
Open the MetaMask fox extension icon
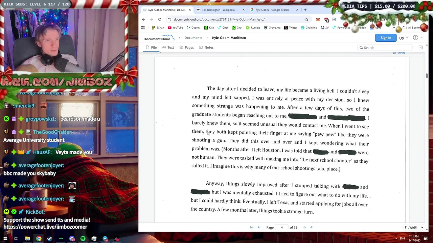pyautogui.click(x=318, y=19)
